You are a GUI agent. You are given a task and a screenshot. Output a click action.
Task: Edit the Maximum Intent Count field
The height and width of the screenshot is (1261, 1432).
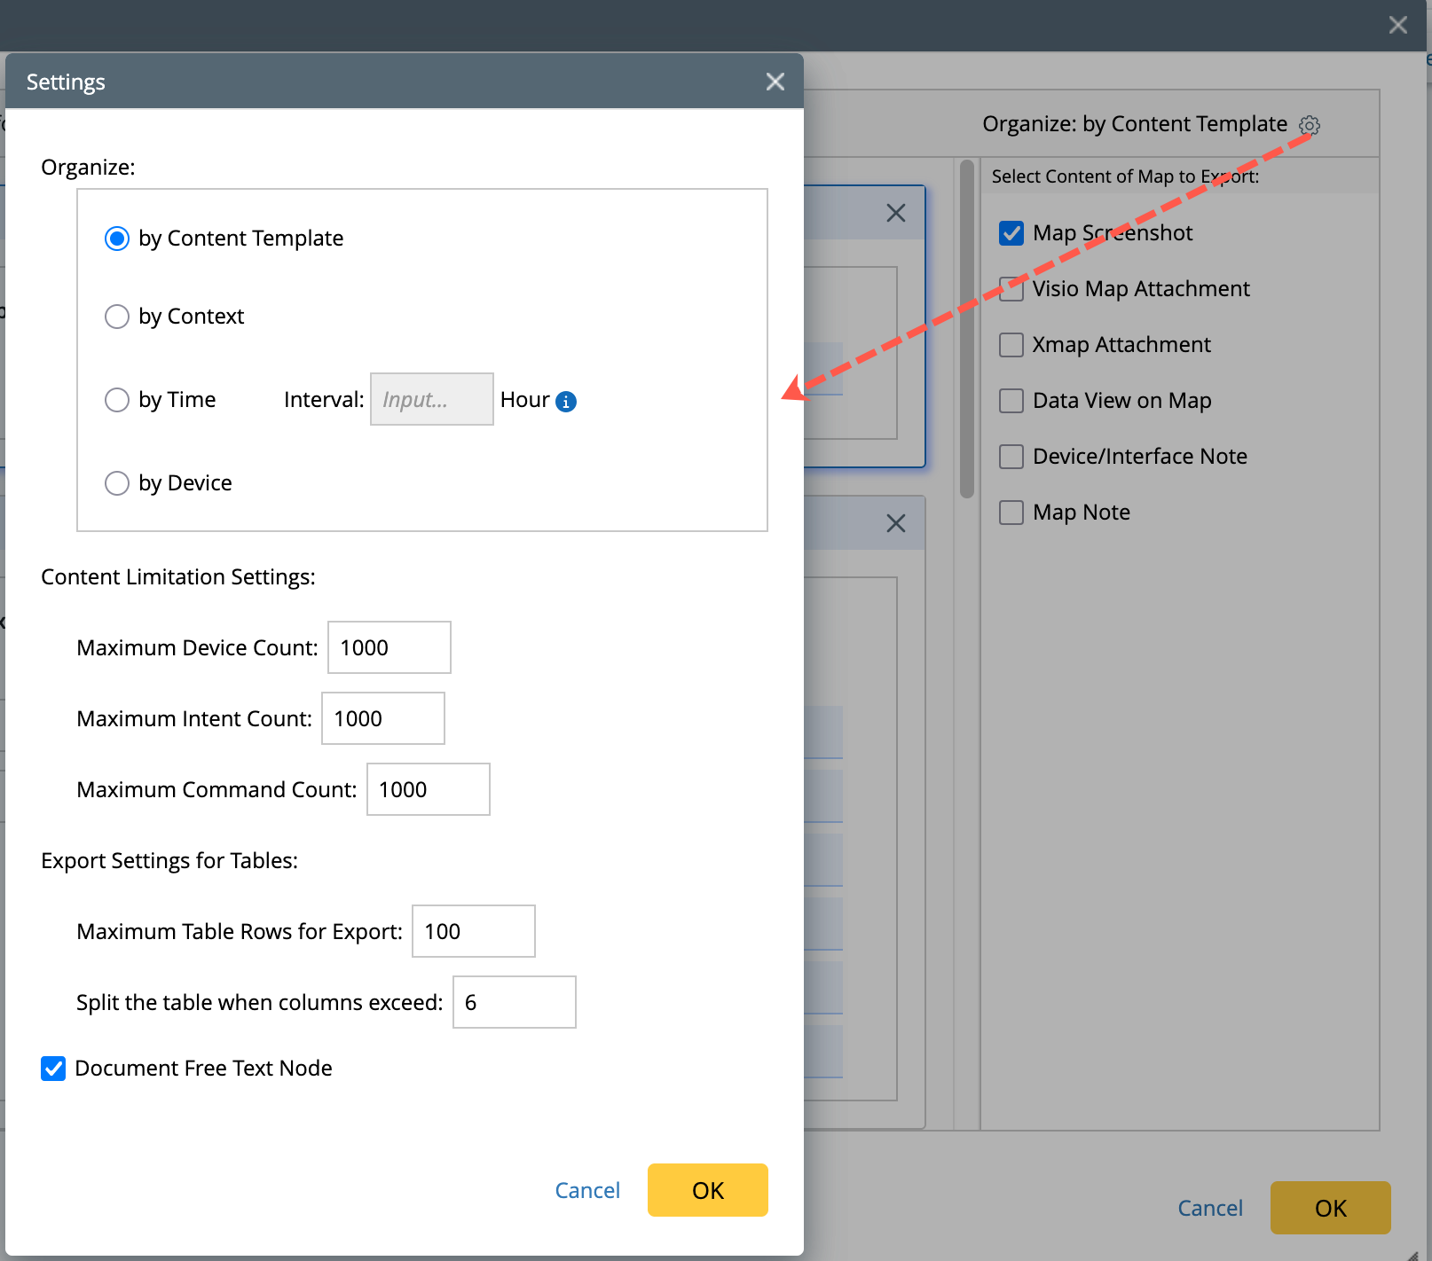[x=382, y=719]
